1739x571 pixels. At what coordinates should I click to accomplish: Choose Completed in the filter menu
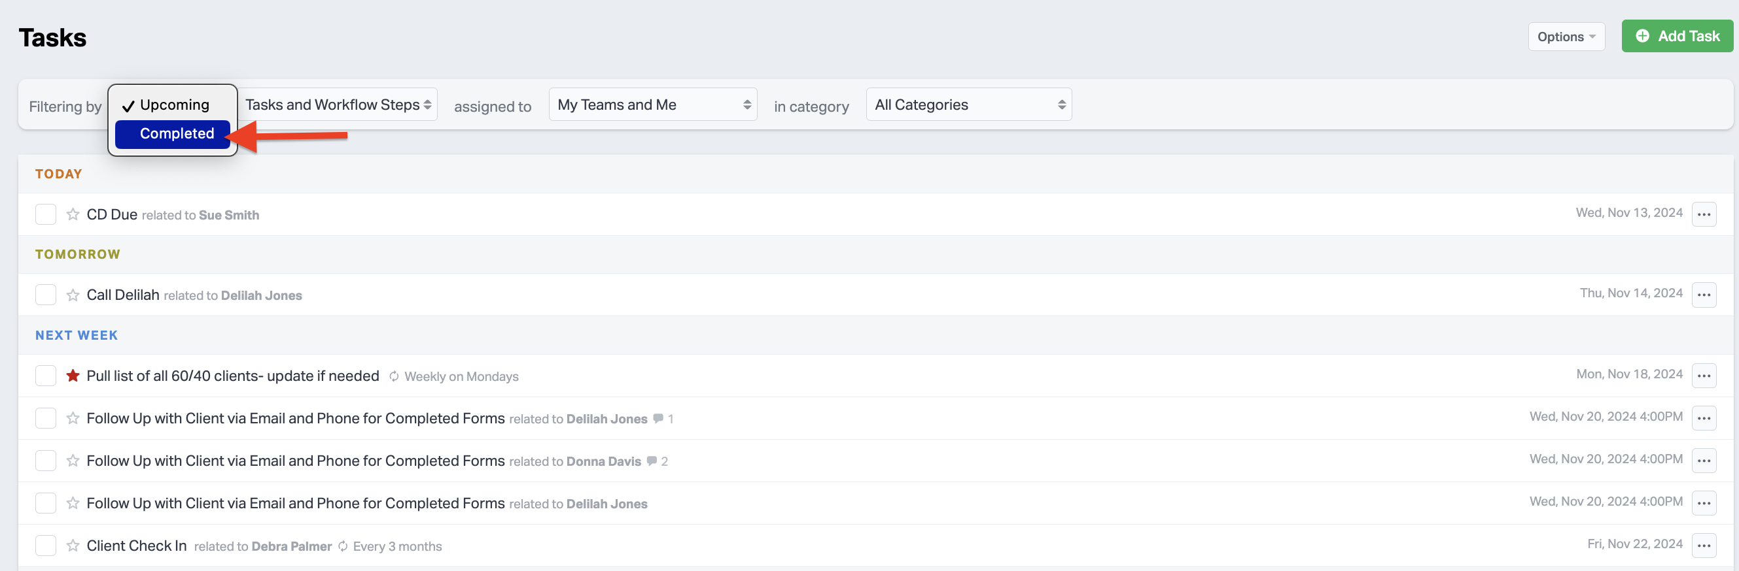click(x=173, y=133)
